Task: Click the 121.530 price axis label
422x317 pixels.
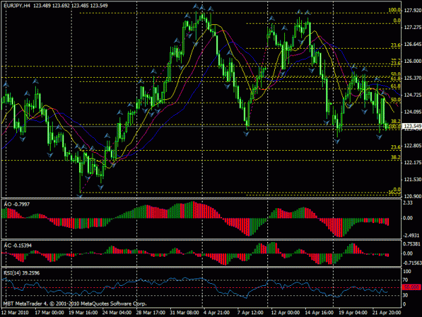Action: pyautogui.click(x=413, y=179)
